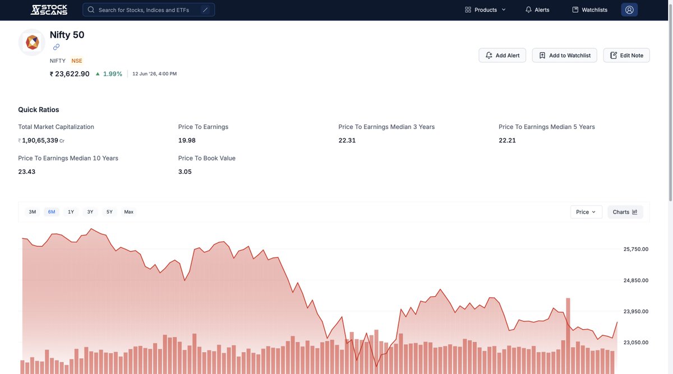Viewport: 673px width, 374px height.
Task: Select the Max time range
Action: coord(129,212)
